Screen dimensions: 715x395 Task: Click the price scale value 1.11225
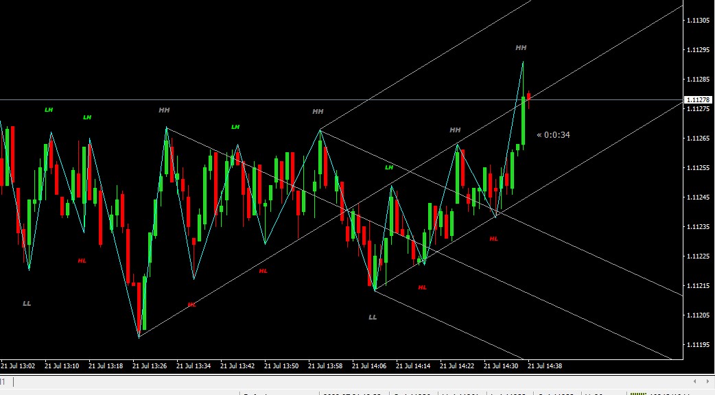698,256
